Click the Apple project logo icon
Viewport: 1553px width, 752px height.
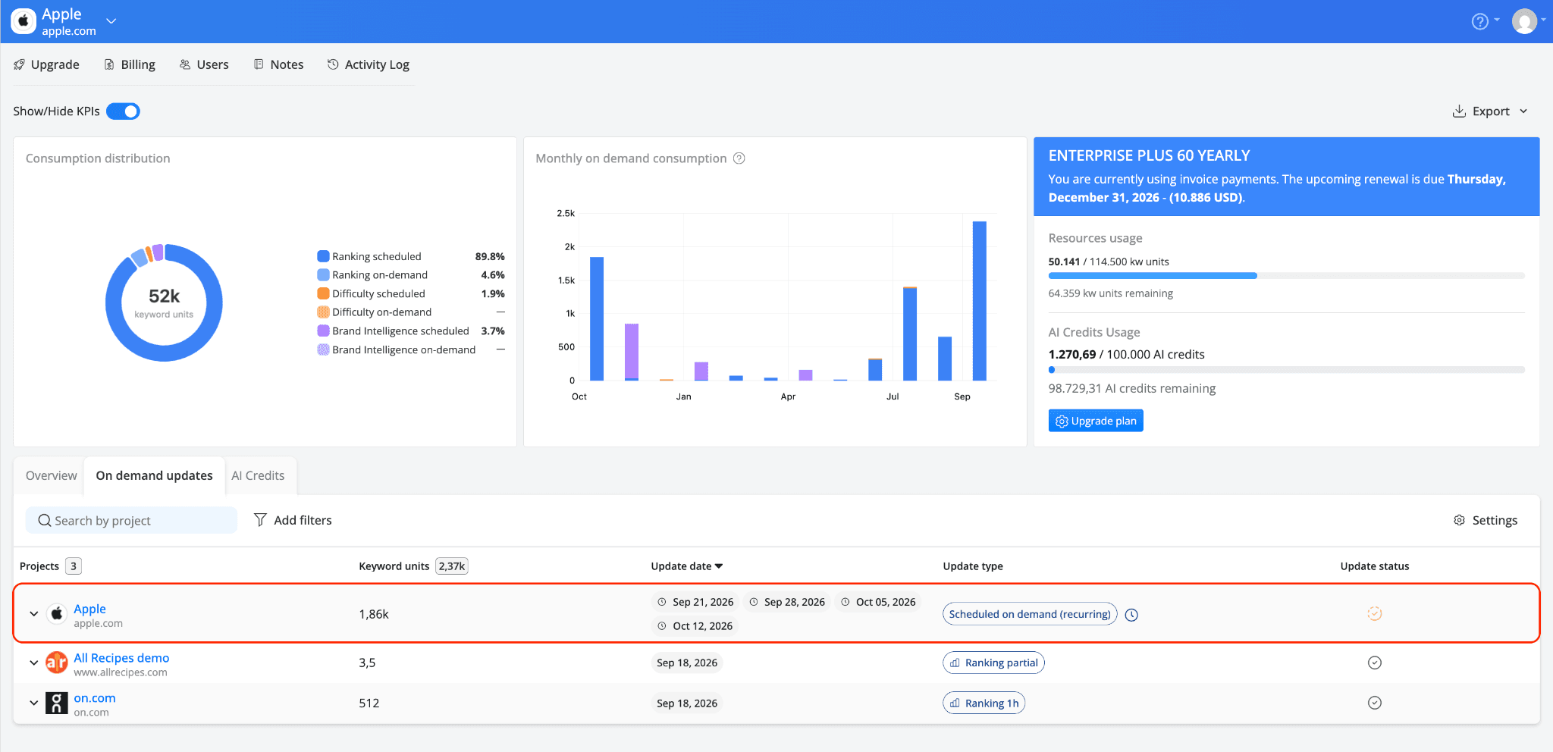tap(57, 614)
